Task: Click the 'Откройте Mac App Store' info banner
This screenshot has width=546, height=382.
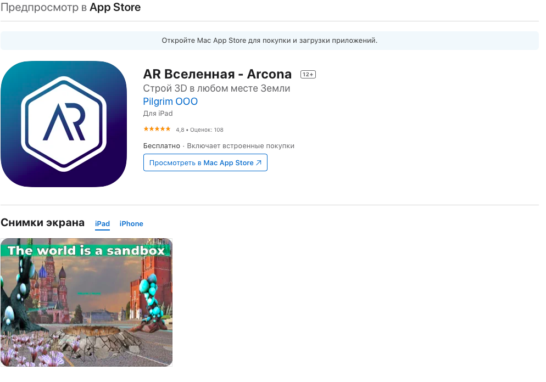Action: pyautogui.click(x=270, y=41)
